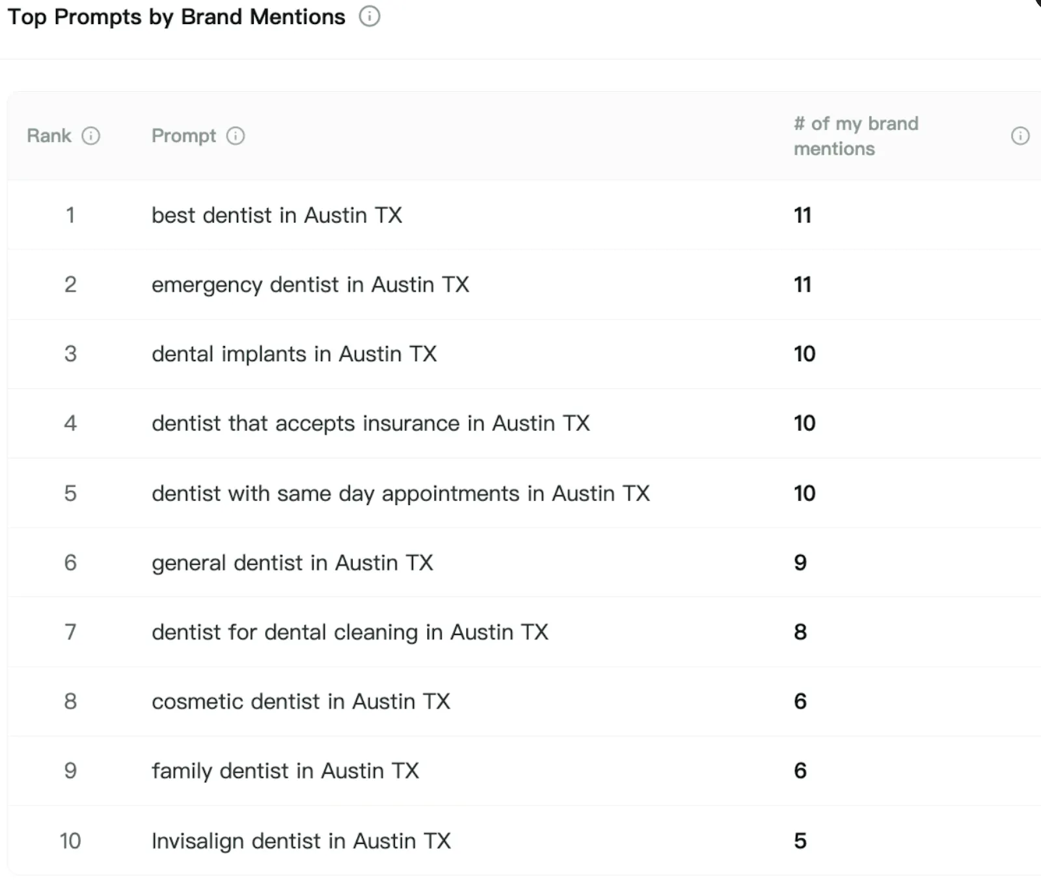Click mentions value 10 for accepts insurance row
Screen dimensions: 1041x881
805,424
